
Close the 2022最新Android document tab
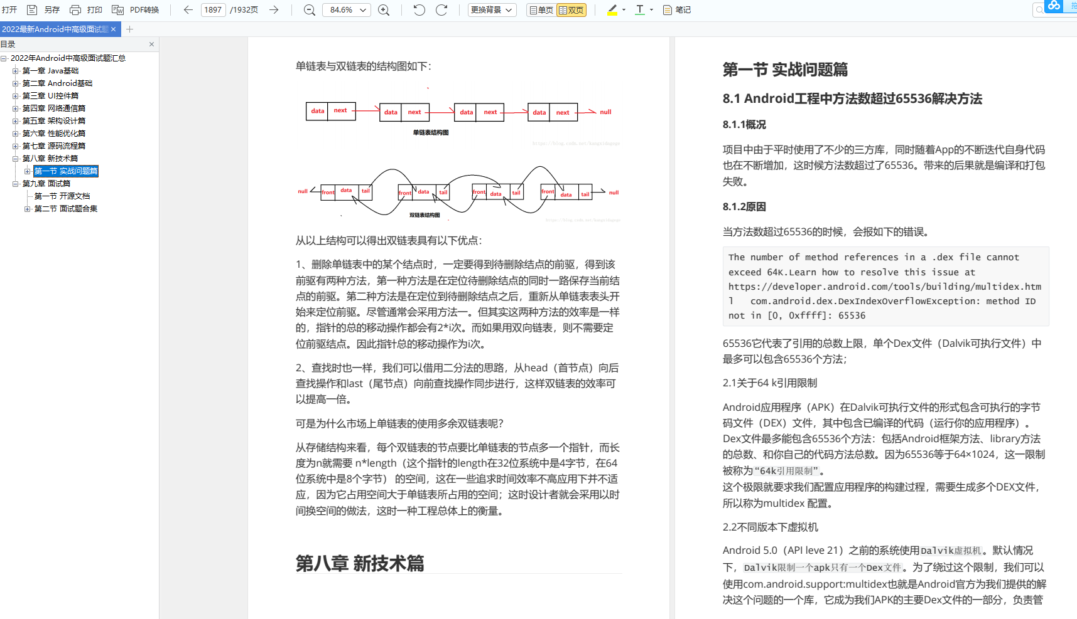(113, 29)
